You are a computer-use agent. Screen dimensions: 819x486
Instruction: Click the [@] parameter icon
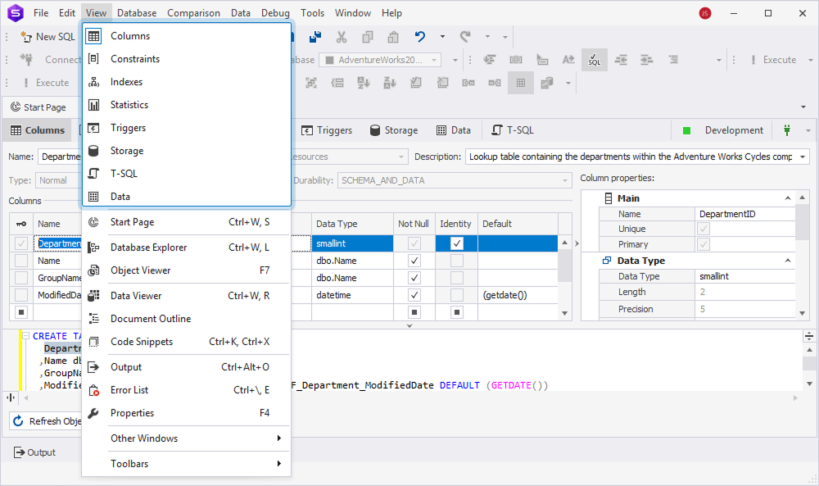(x=516, y=60)
